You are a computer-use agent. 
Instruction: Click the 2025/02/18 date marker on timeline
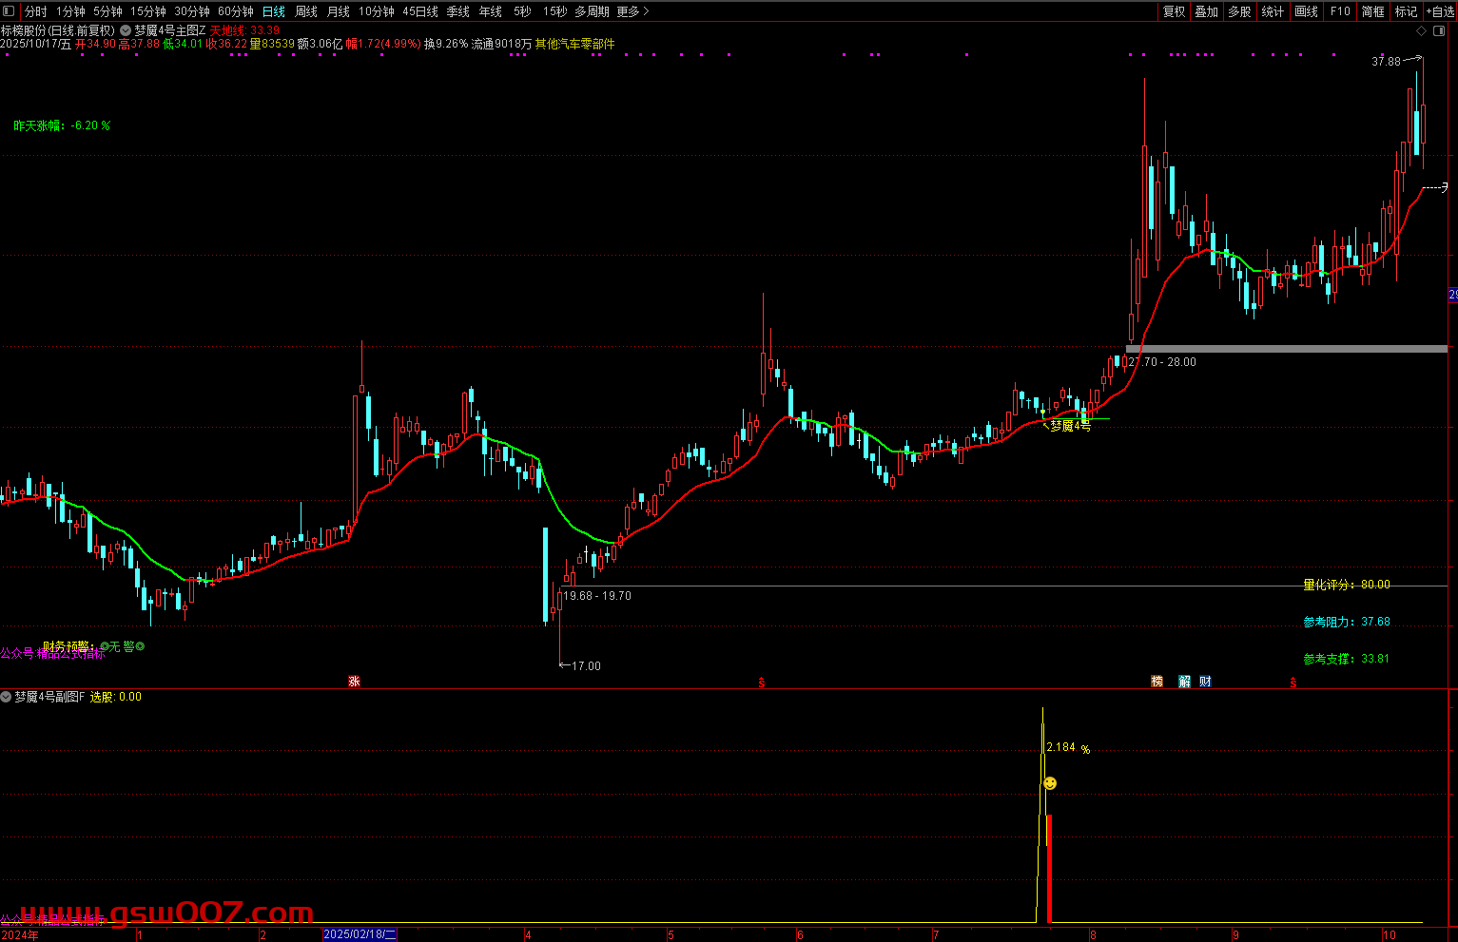tap(360, 934)
